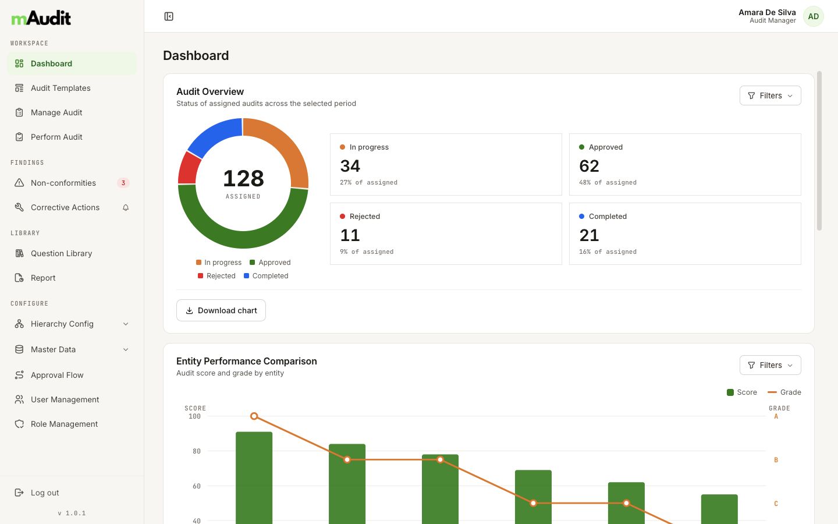Click the Amara De Silva user name
This screenshot has height=524, width=838.
767,12
